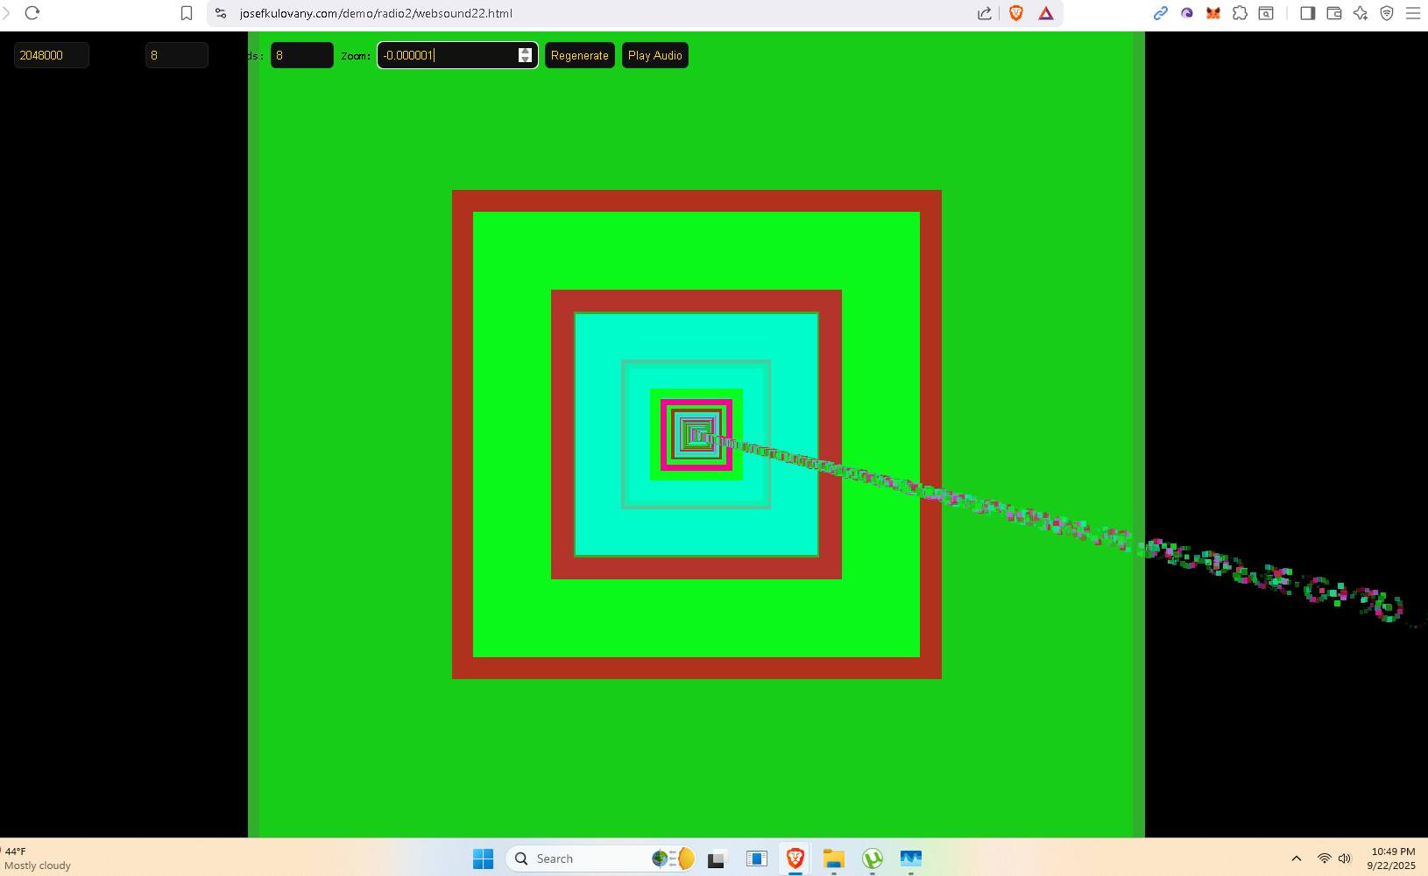Viewport: 1428px width, 876px height.
Task: Open the Brave Rewards triangle icon
Action: 1046,13
